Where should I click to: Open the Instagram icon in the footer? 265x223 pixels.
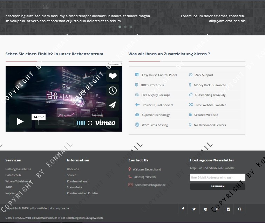228,209
